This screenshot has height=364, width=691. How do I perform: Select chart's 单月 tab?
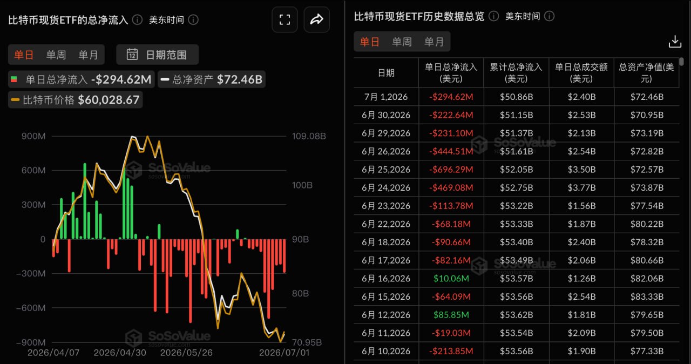89,55
